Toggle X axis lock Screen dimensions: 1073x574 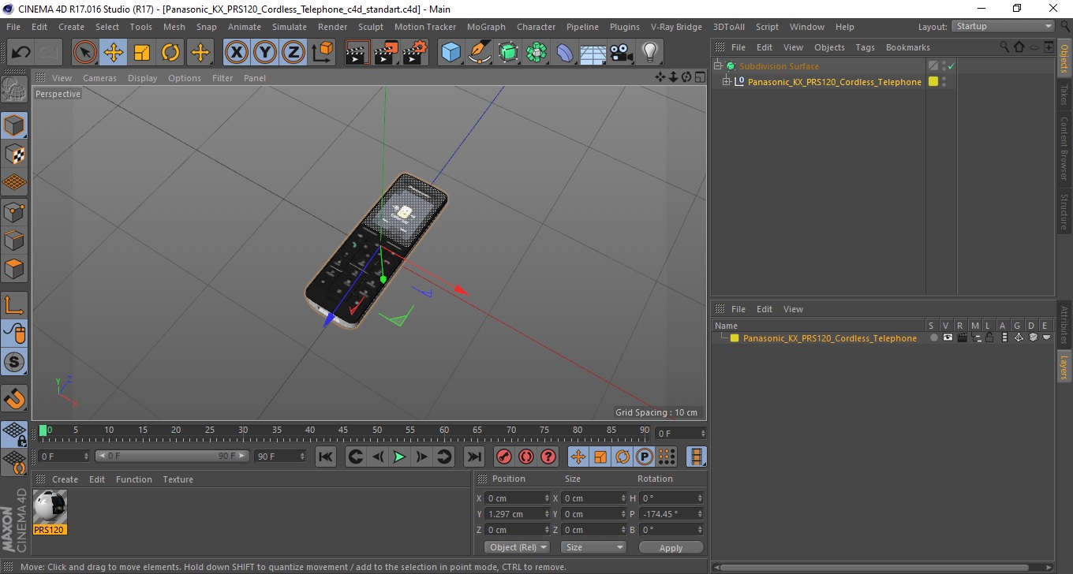click(x=237, y=53)
